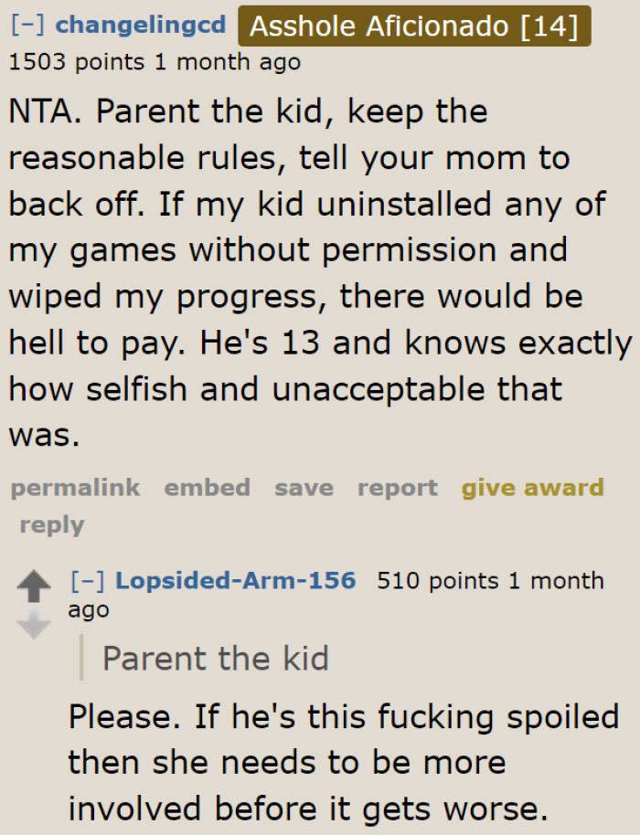
Task: Open the permalink for changelingcd's comment
Action: click(x=74, y=488)
